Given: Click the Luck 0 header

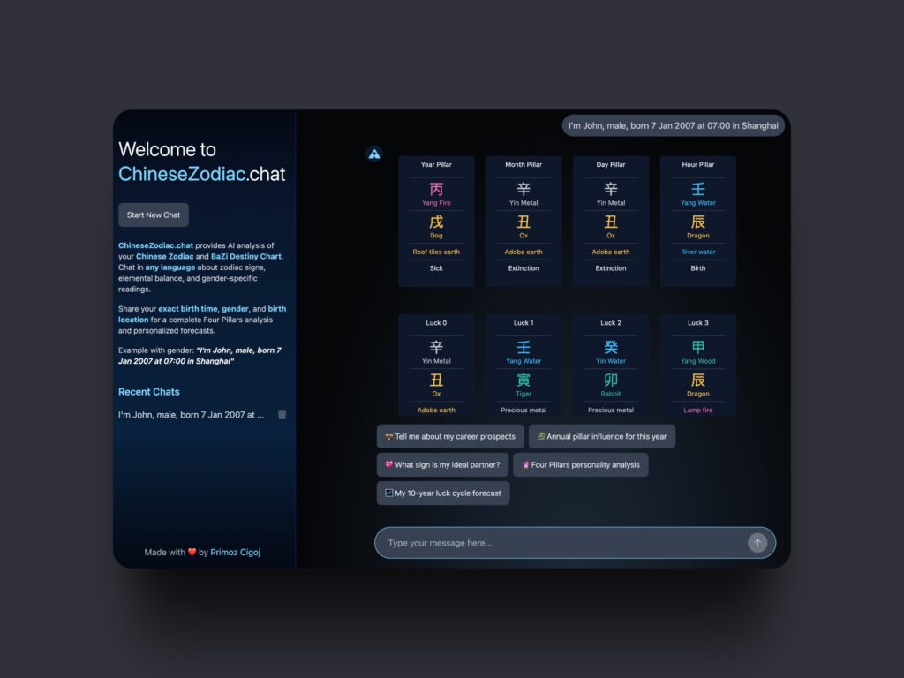Looking at the screenshot, I should point(436,323).
